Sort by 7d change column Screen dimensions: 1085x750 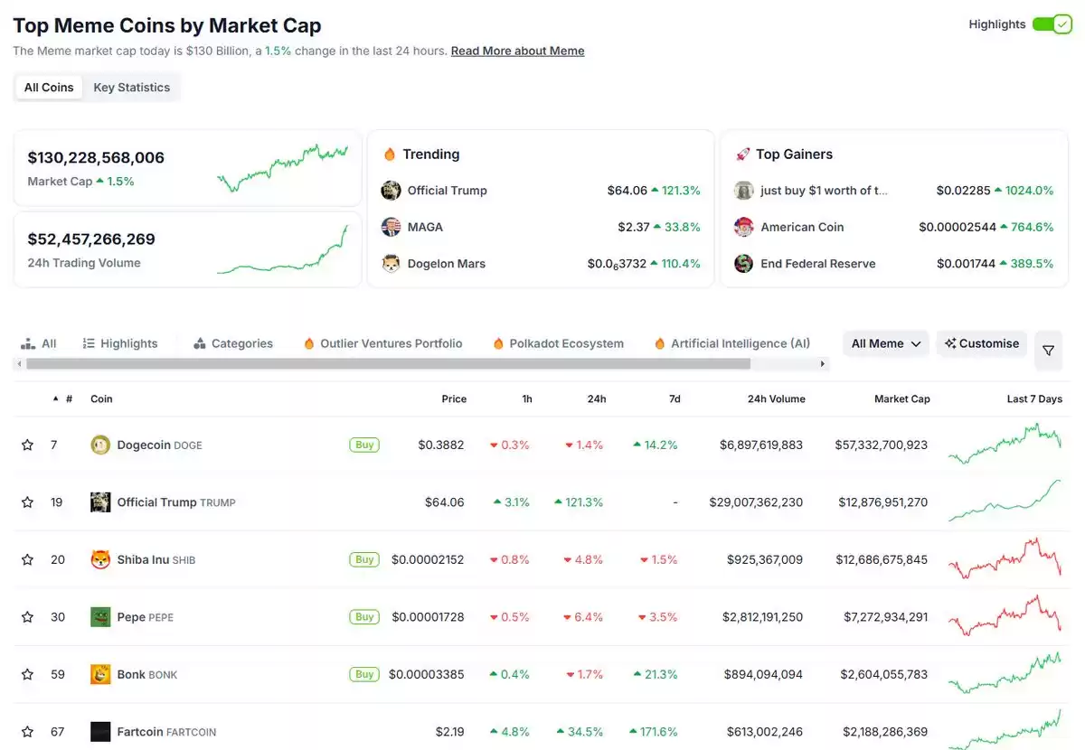click(x=675, y=398)
